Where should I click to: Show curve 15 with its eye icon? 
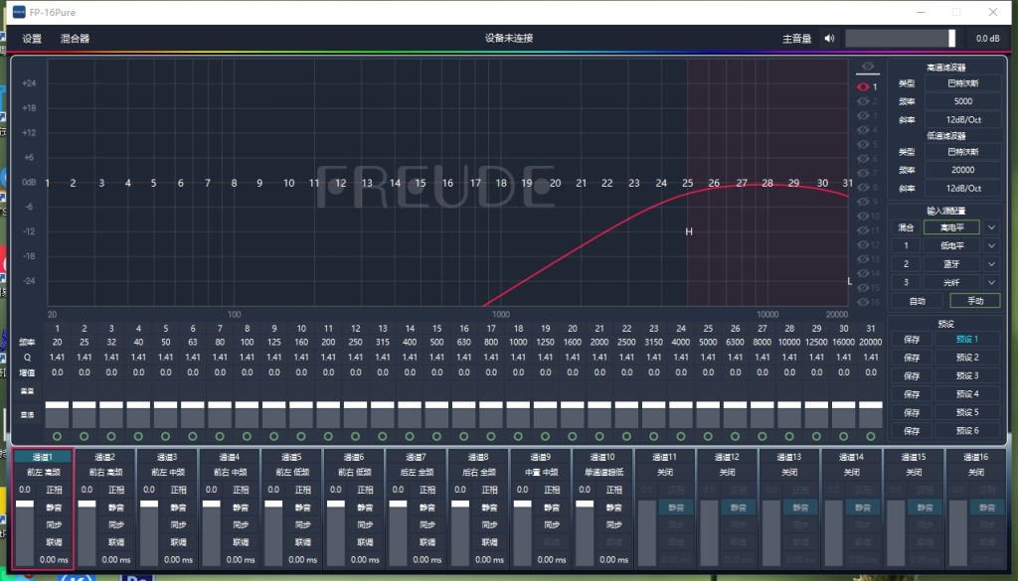point(863,288)
